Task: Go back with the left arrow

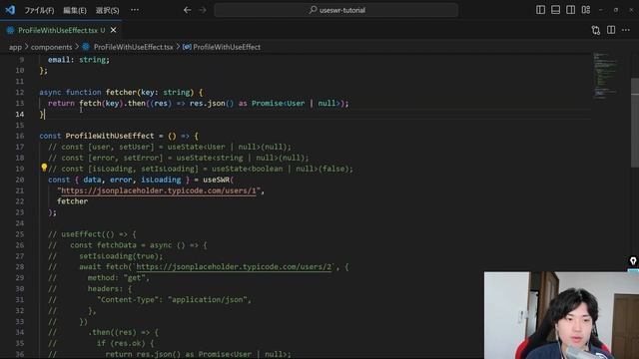Action: pos(187,10)
